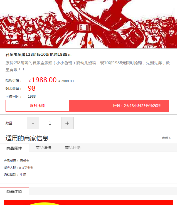This screenshot has width=177, height=205.
Task: Click the red propaganda banner image
Action: click(88, 24)
